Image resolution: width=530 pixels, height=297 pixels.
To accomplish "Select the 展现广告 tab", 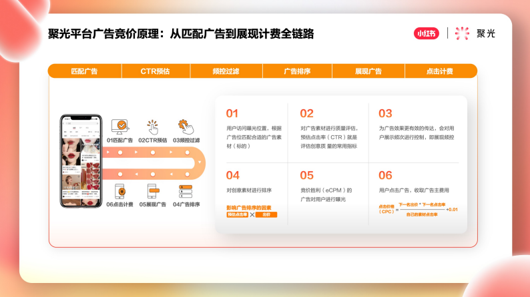I will 368,71.
